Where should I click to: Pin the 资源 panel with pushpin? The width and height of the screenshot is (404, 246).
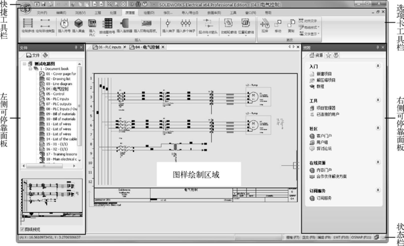377,47
